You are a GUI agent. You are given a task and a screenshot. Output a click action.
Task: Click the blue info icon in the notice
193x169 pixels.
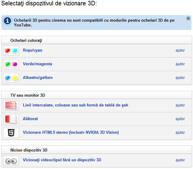(x=7, y=21)
